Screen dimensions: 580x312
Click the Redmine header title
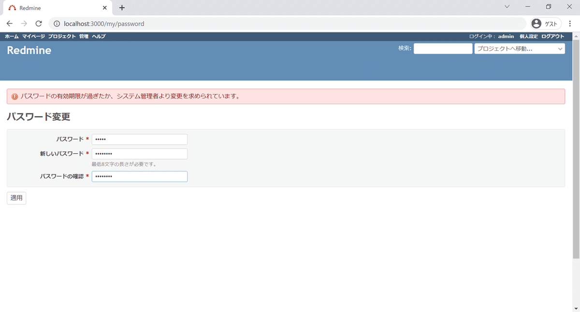[x=29, y=51]
